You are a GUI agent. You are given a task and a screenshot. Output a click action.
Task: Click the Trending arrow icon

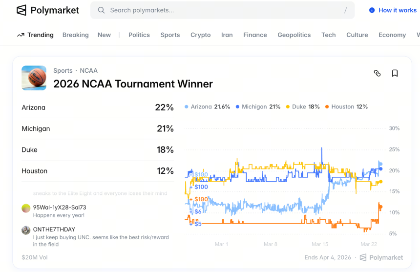point(21,35)
